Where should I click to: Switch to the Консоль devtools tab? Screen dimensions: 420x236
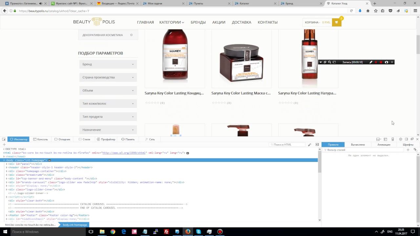coord(40,139)
